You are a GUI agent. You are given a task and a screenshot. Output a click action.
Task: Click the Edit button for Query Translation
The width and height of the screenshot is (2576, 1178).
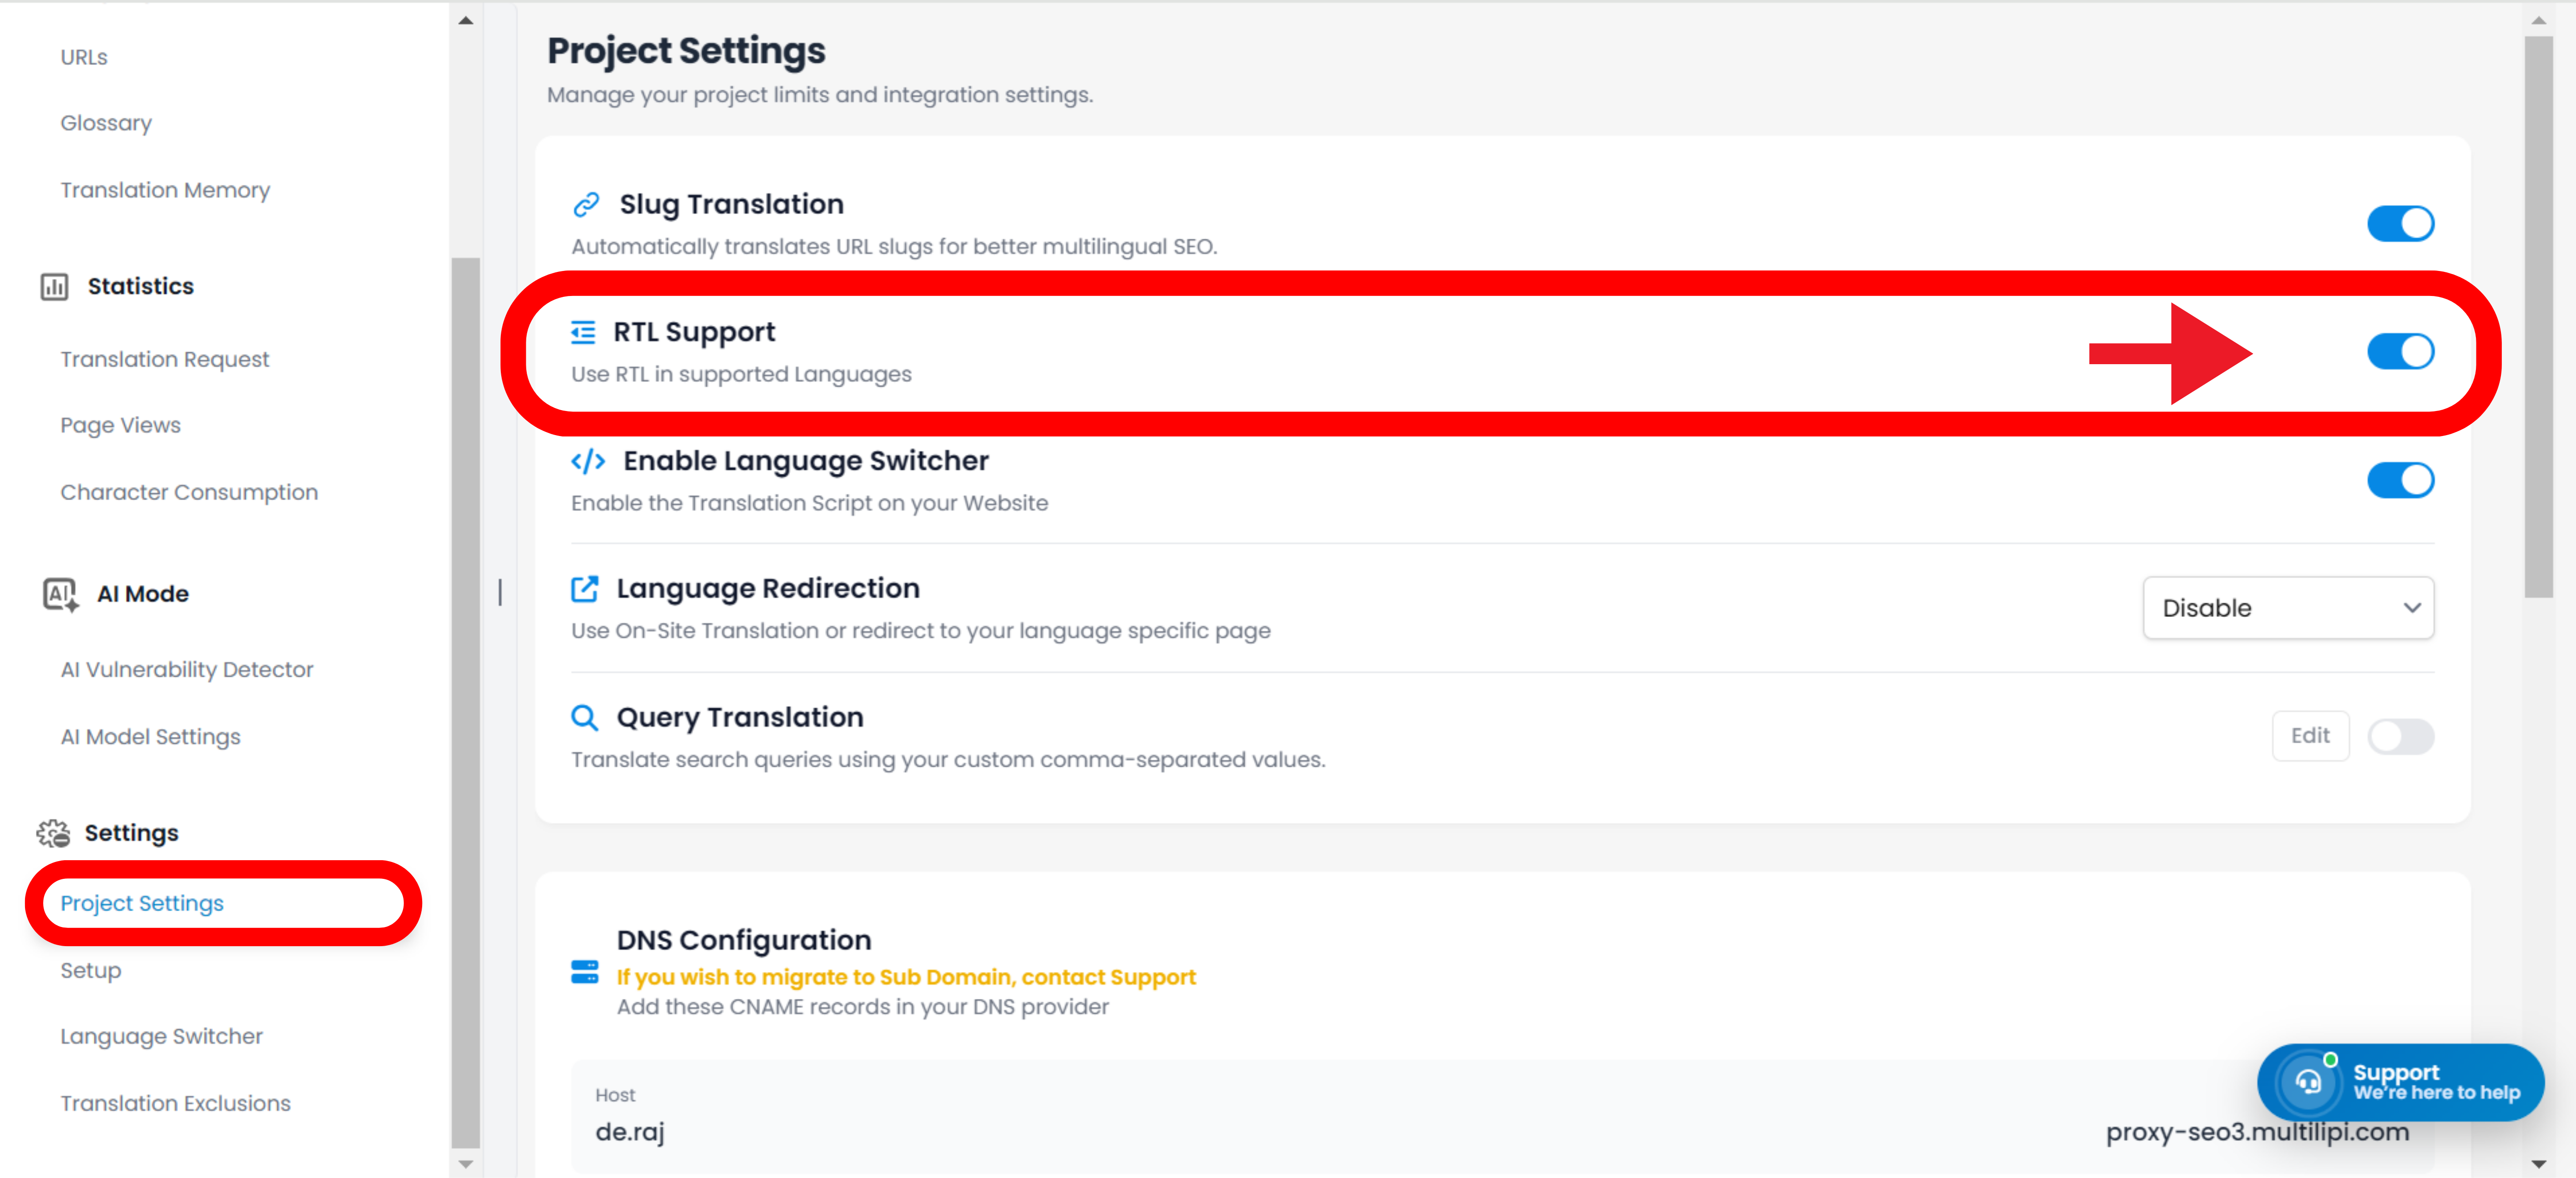[x=2310, y=737]
